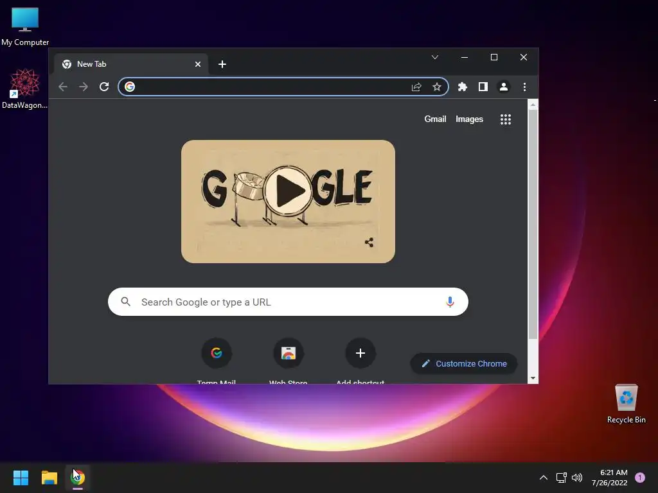Open the tab search dropdown chevron

tap(435, 57)
